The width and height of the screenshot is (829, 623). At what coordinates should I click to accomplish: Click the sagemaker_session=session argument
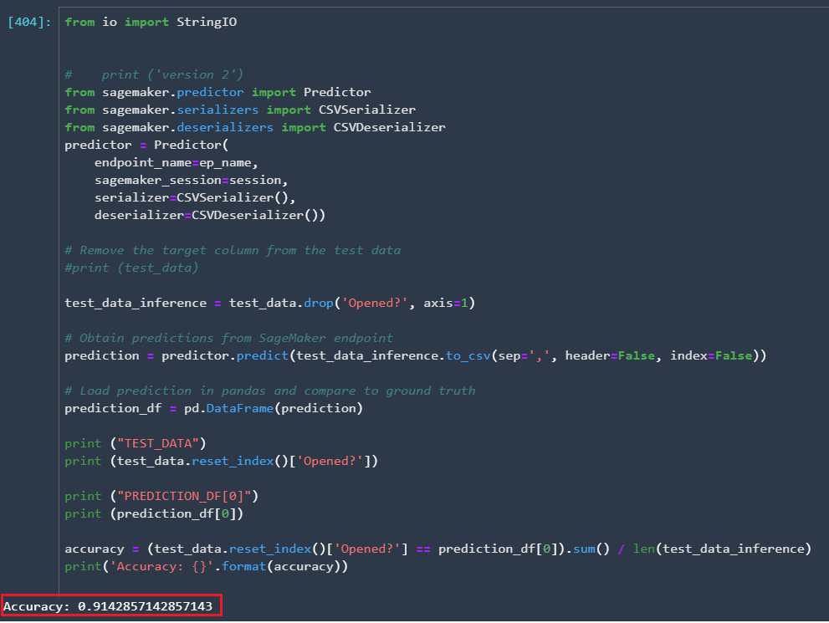(x=191, y=180)
